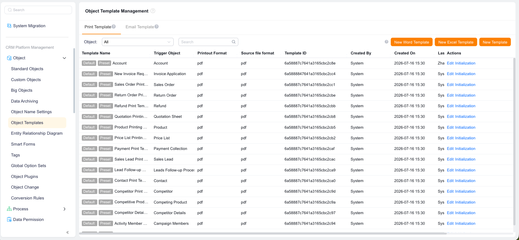Image resolution: width=519 pixels, height=240 pixels.
Task: Click Quotation Sheet trigger object cell
Action: click(x=168, y=116)
